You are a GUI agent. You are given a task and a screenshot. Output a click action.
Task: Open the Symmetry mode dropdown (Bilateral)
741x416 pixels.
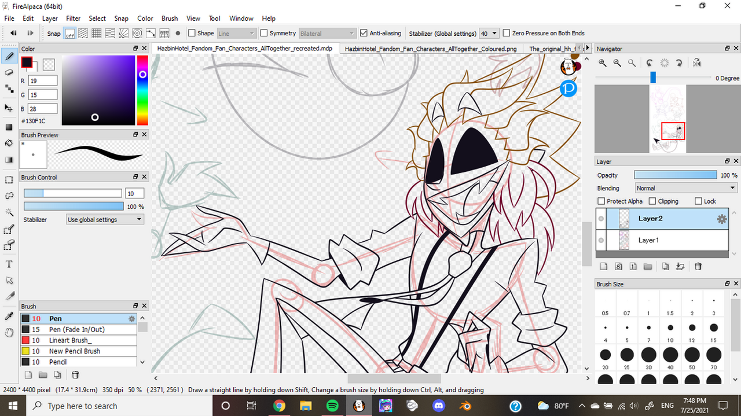(x=327, y=34)
